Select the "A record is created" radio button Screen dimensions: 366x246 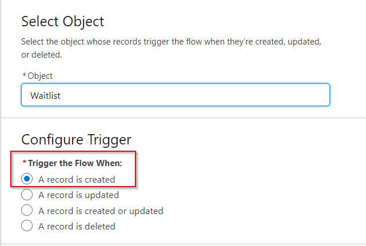27,179
